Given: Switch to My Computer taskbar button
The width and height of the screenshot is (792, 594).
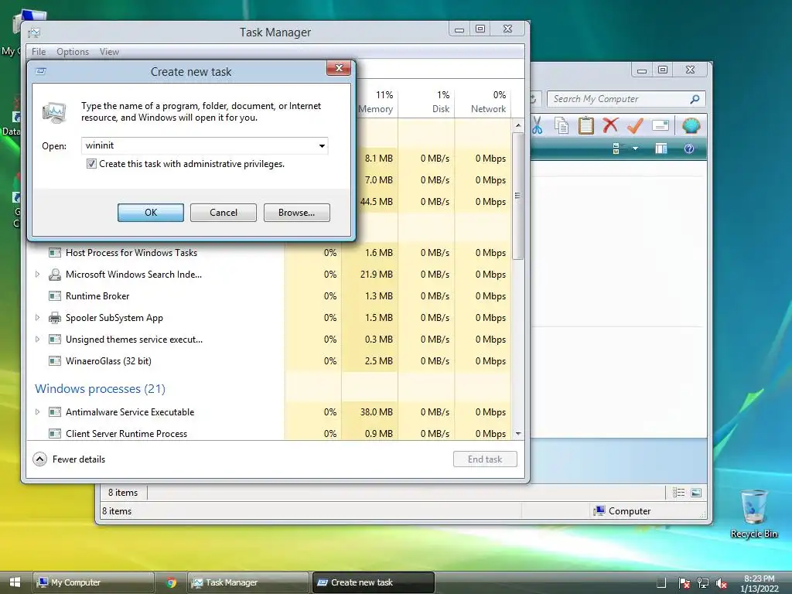Looking at the screenshot, I should [94, 582].
